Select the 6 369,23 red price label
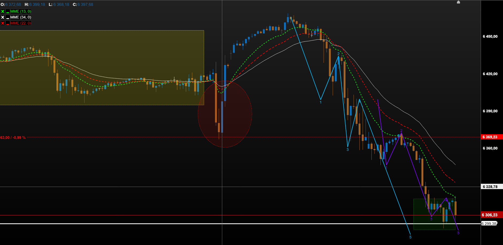This screenshot has height=245, width=503. pyautogui.click(x=492, y=137)
